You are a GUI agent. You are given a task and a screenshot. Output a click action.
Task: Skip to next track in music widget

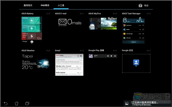[115, 56]
